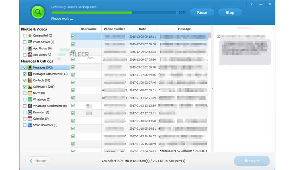Click the Contacts address book icon
294x170 pixels.
pyautogui.click(x=30, y=80)
